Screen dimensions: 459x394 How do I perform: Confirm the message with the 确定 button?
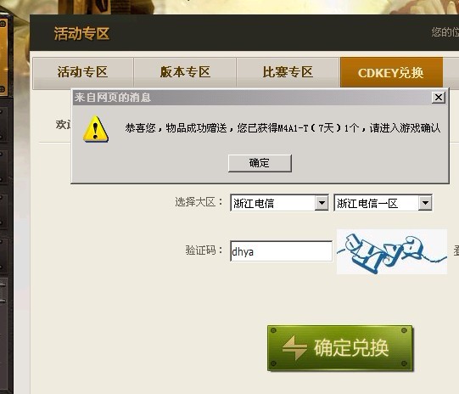(260, 163)
